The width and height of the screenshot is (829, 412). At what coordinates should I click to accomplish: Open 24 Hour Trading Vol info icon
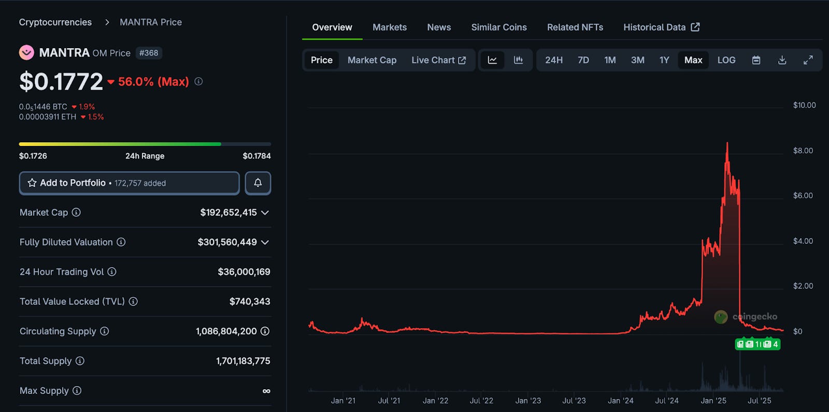112,272
